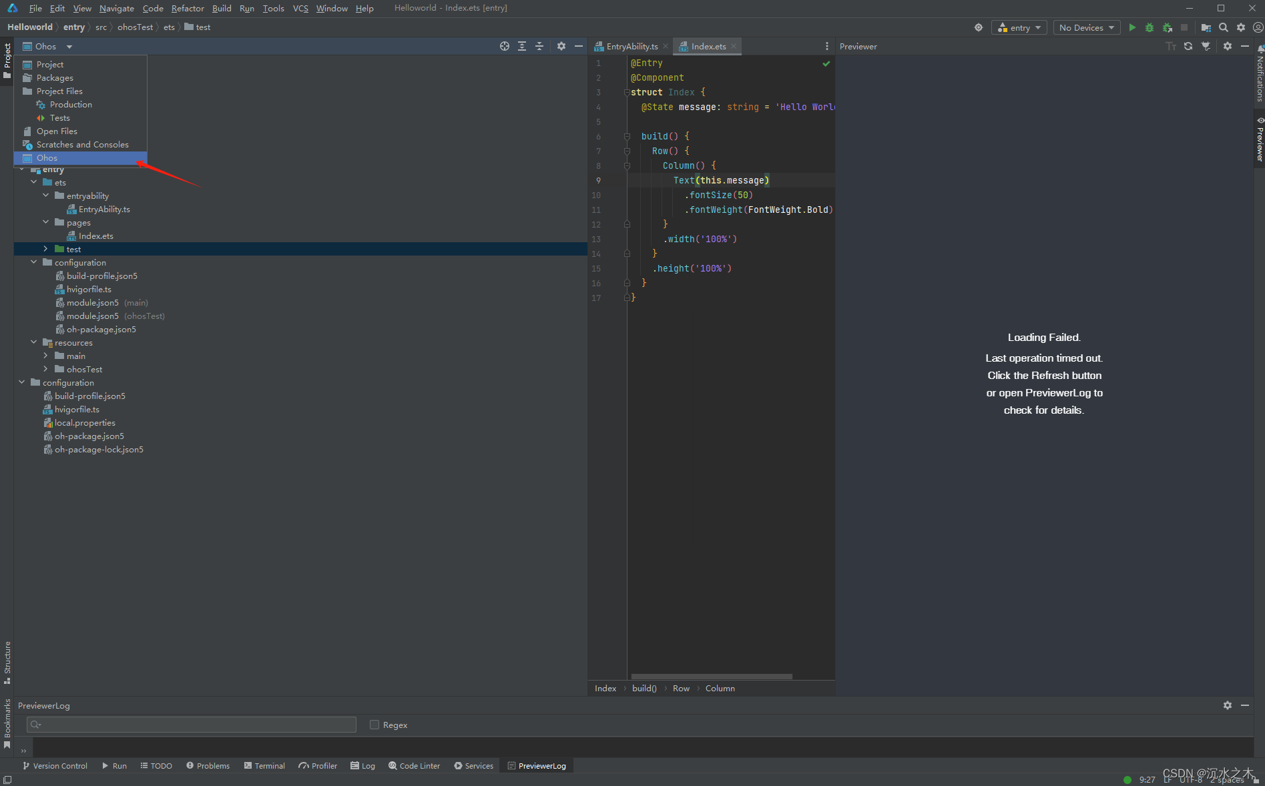The width and height of the screenshot is (1265, 786).
Task: Open Project Structure folder icon
Action: (1206, 27)
